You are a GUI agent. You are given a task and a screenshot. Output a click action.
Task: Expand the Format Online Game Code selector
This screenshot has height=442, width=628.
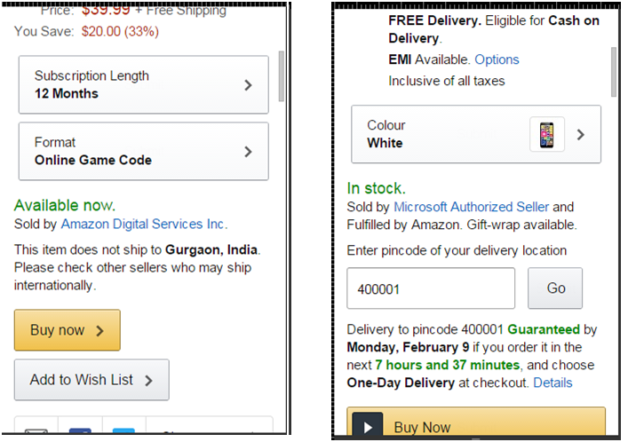click(143, 152)
